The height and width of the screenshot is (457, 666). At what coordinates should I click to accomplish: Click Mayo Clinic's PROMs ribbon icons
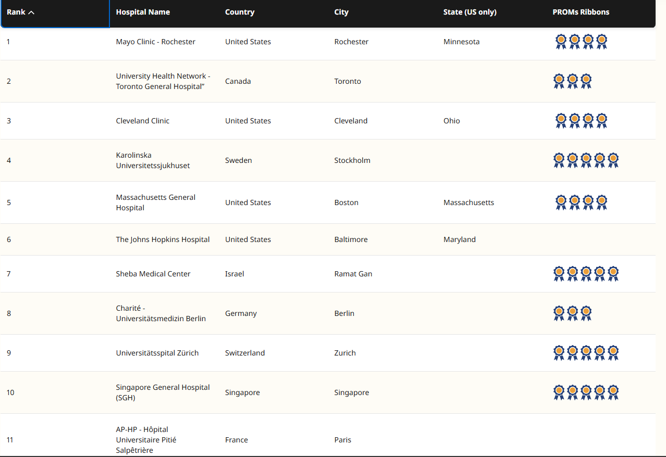581,42
